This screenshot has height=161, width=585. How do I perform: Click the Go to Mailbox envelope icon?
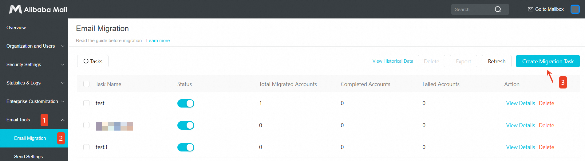531,9
